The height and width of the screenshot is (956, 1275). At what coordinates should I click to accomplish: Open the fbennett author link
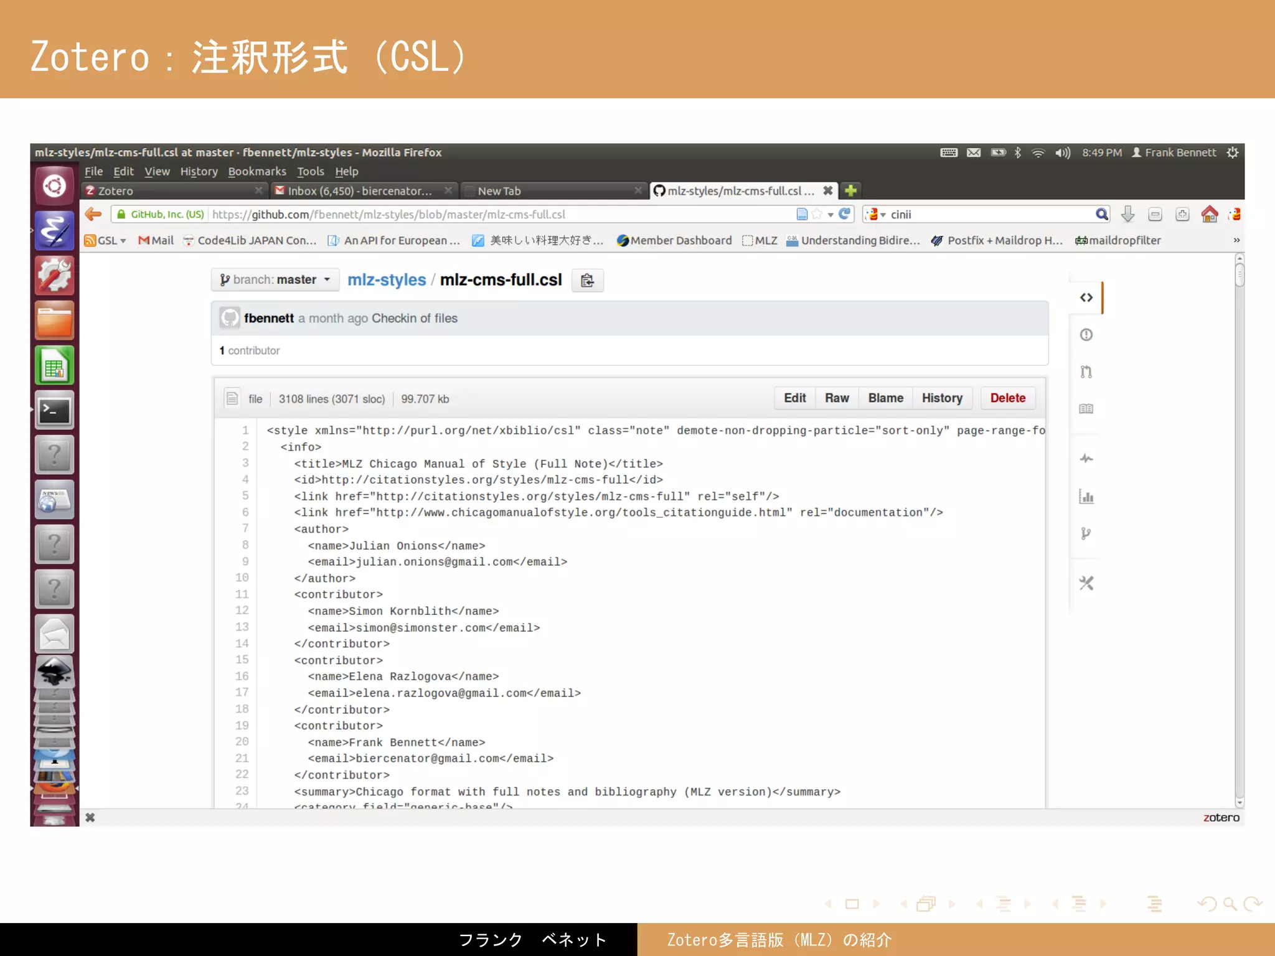point(268,318)
